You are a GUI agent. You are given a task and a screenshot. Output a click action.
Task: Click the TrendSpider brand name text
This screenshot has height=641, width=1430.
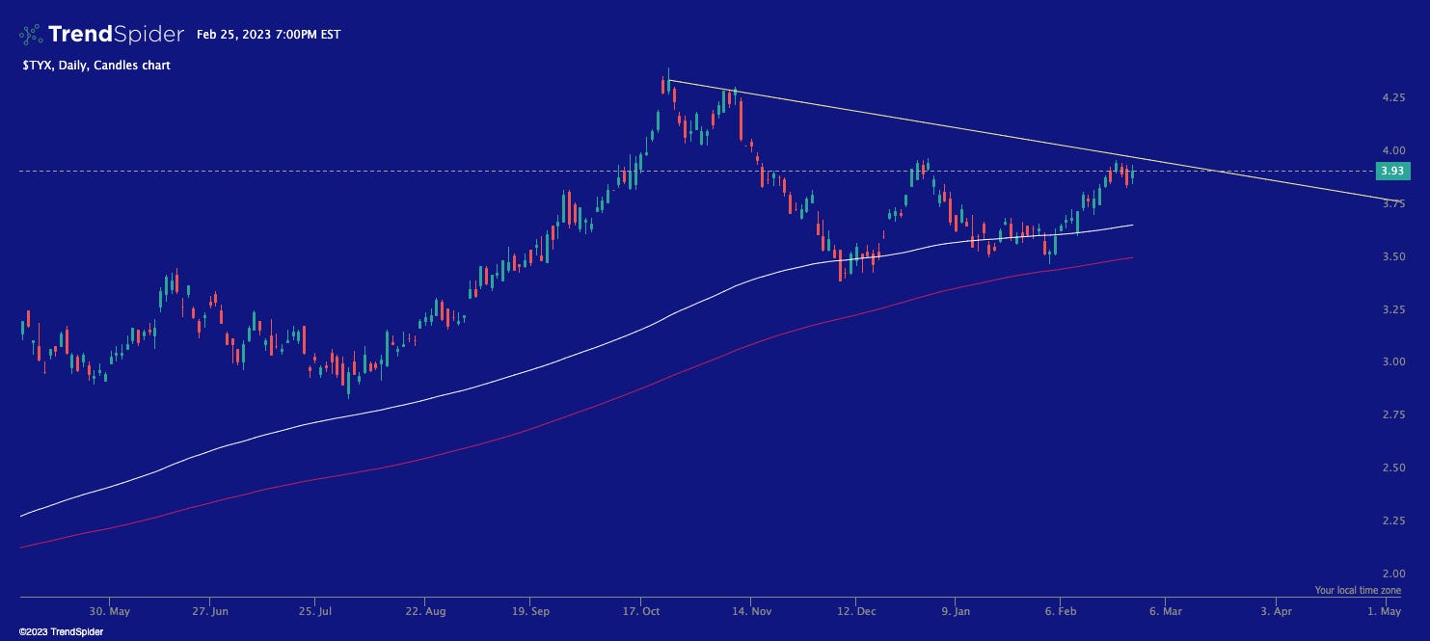click(x=116, y=35)
